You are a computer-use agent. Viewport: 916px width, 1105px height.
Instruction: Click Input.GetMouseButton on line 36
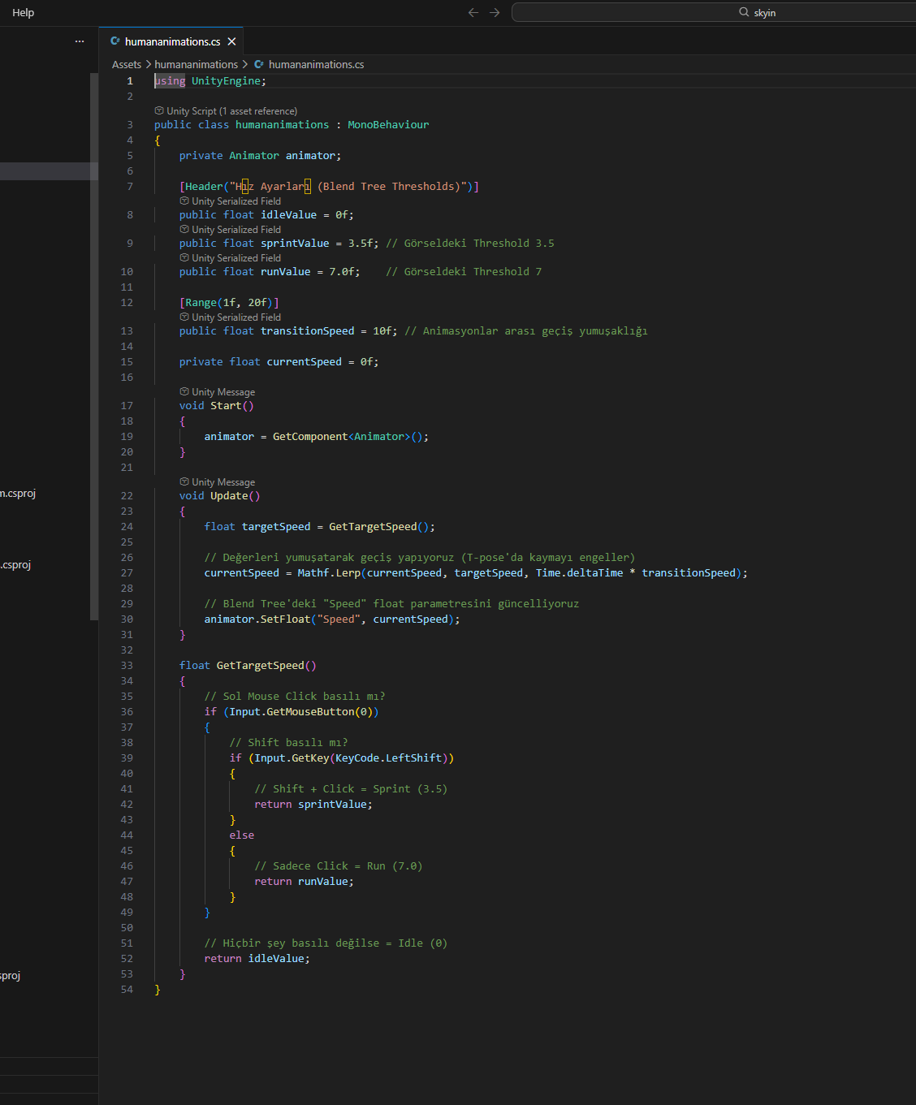coord(292,712)
